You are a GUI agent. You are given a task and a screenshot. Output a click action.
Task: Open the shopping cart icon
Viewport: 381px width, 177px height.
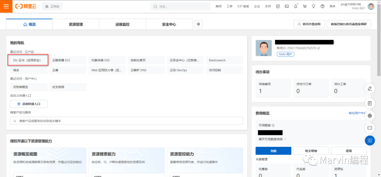coord(305,6)
